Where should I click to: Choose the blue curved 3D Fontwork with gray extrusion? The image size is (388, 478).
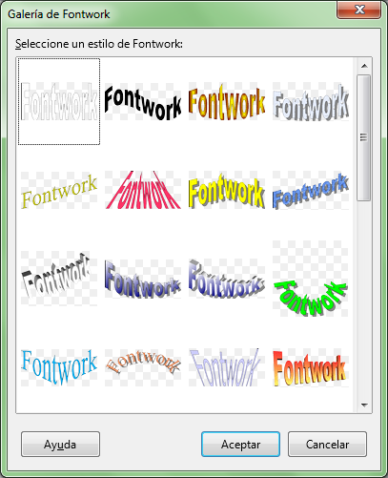(x=227, y=279)
